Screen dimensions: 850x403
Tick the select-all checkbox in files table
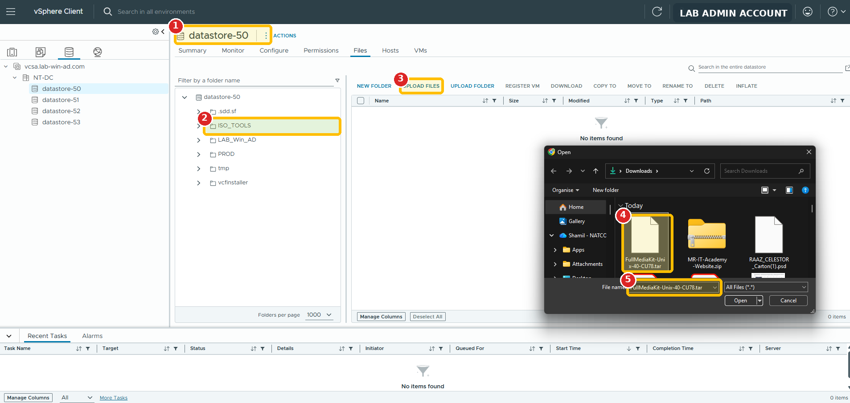pyautogui.click(x=361, y=101)
